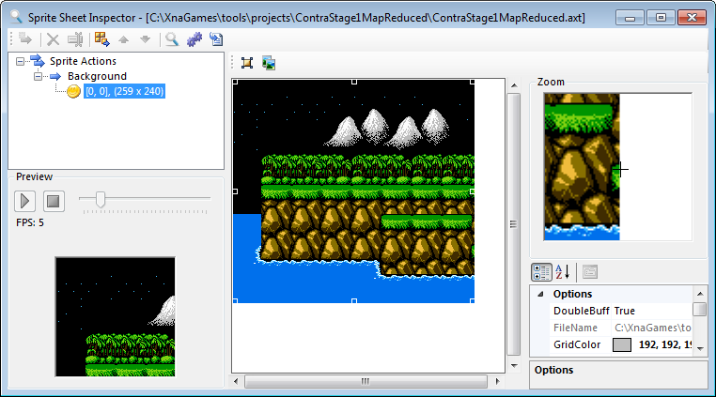
Task: Collapse the Options property category
Action: (540, 295)
